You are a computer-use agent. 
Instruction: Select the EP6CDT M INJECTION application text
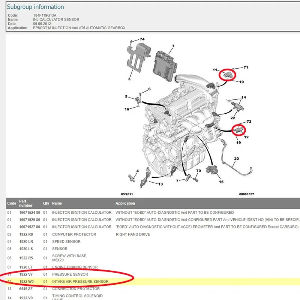pyautogui.click(x=79, y=28)
